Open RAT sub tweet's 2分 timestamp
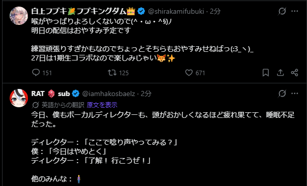Screen dimensions: 307x186 point(146,94)
